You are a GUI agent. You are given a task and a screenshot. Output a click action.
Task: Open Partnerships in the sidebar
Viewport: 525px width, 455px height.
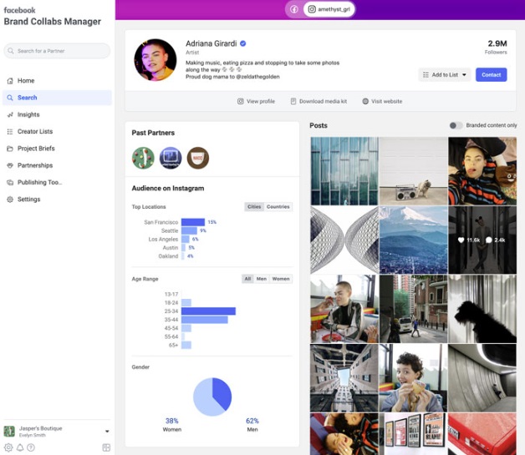point(35,165)
